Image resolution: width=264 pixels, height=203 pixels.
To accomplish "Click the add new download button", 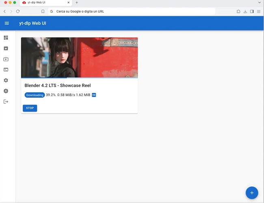I will click(x=251, y=192).
